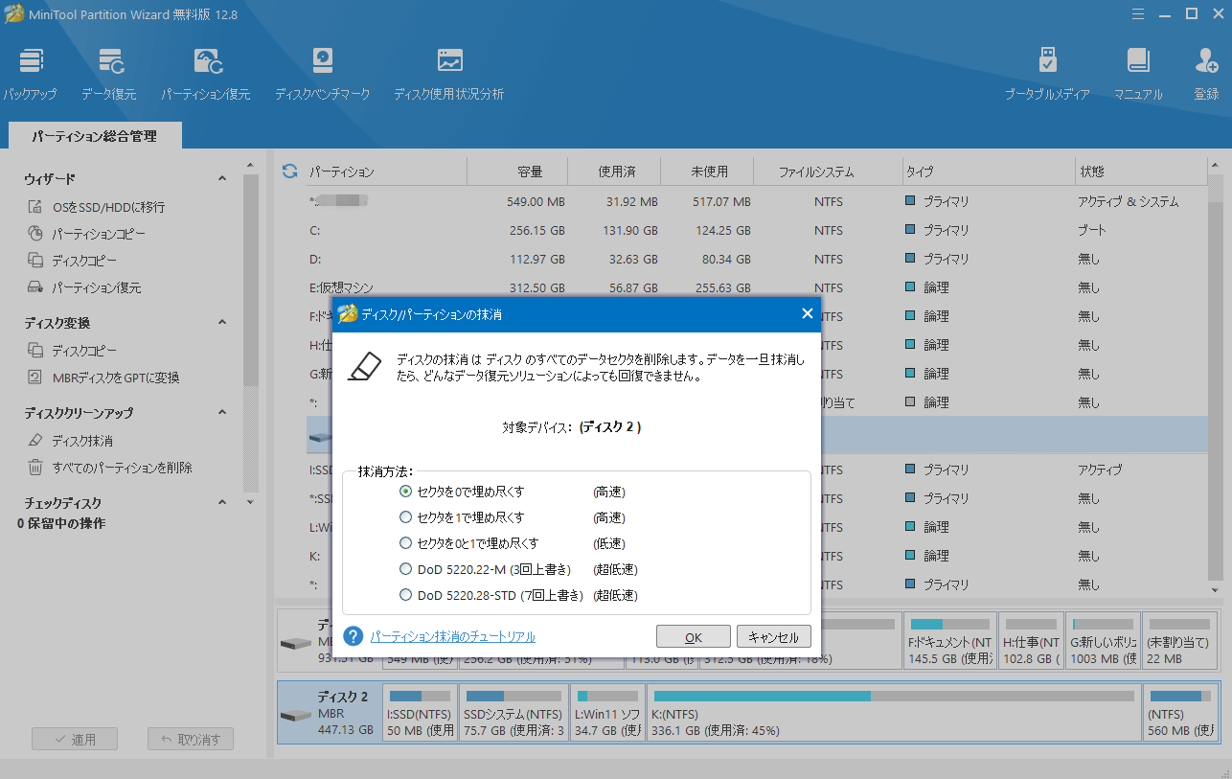Click キャンセル button in dialog
Viewport: 1232px width, 779px height.
(773, 636)
